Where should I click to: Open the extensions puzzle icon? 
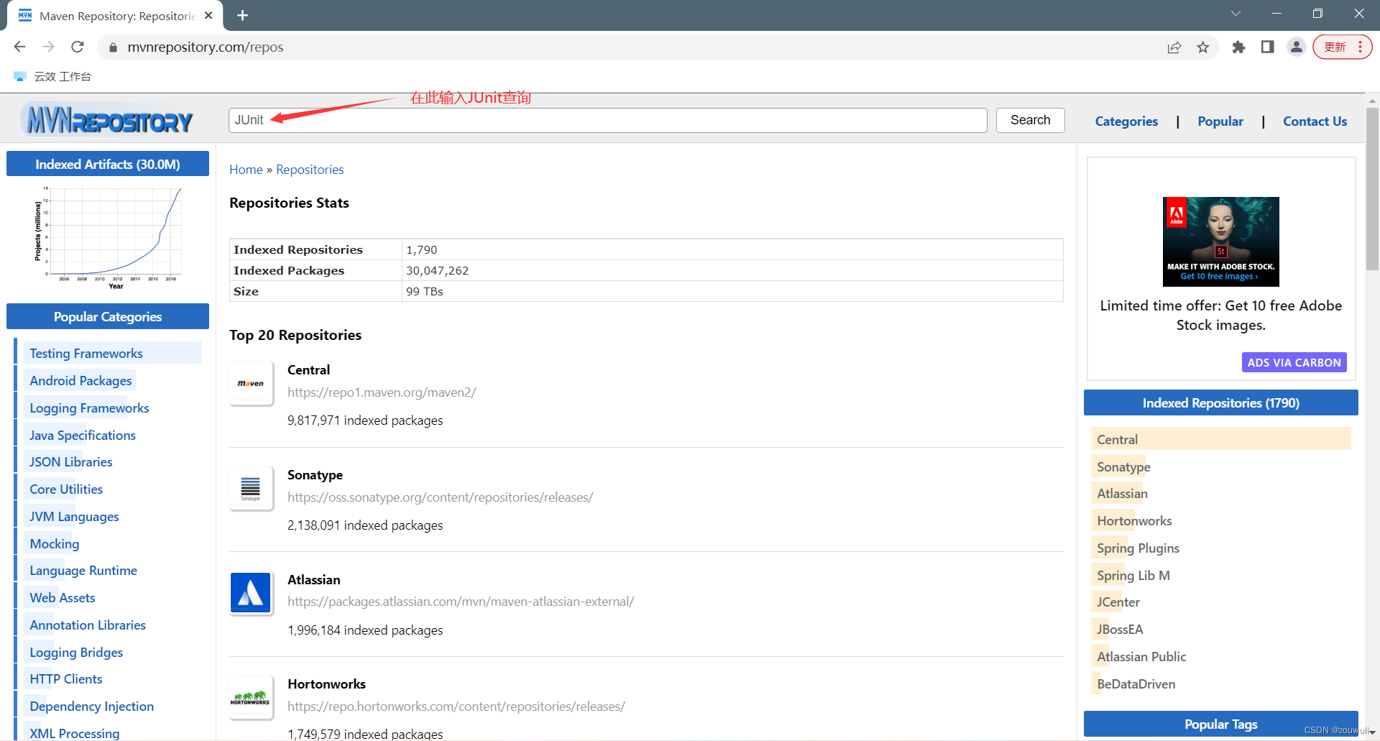click(1238, 47)
